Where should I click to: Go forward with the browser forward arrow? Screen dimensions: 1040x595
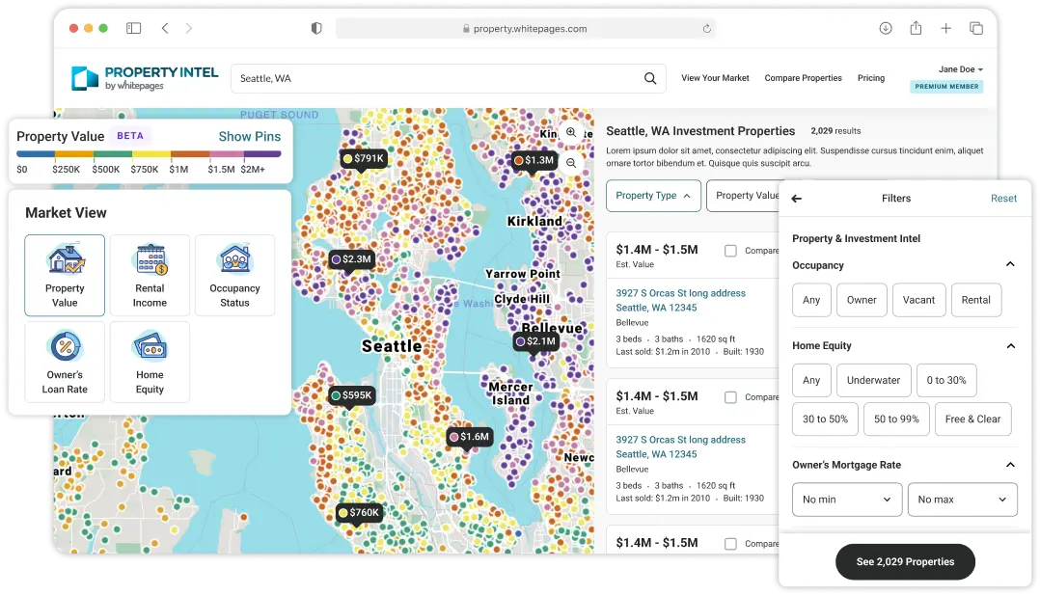189,28
